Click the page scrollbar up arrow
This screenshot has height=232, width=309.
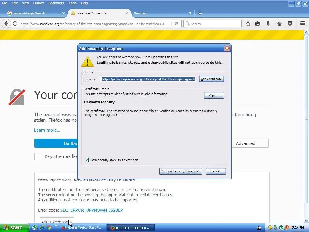pyautogui.click(x=306, y=32)
